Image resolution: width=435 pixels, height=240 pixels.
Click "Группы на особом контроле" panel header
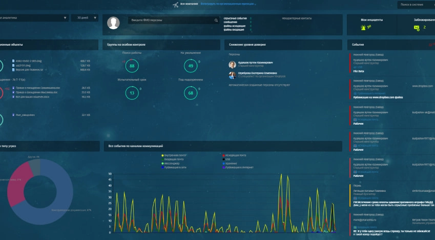pos(161,45)
